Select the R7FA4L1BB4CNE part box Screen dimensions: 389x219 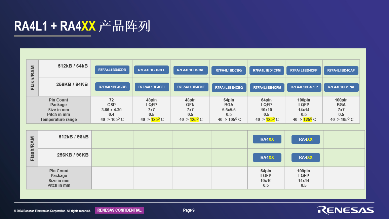point(191,87)
